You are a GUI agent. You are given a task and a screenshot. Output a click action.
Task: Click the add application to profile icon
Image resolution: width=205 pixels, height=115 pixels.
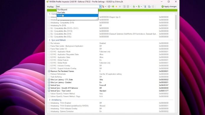click(x=124, y=6)
